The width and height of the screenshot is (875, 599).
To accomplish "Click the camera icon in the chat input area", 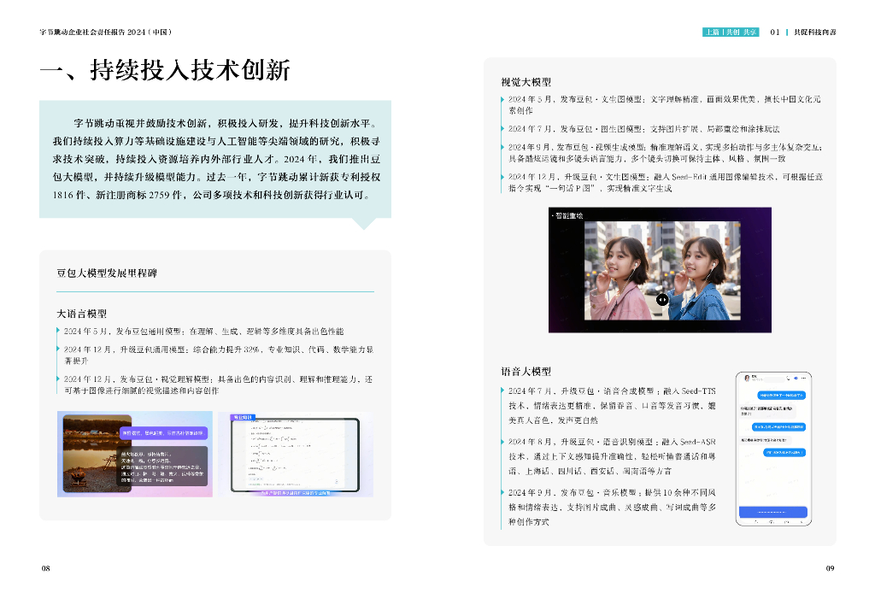I will coord(771,522).
